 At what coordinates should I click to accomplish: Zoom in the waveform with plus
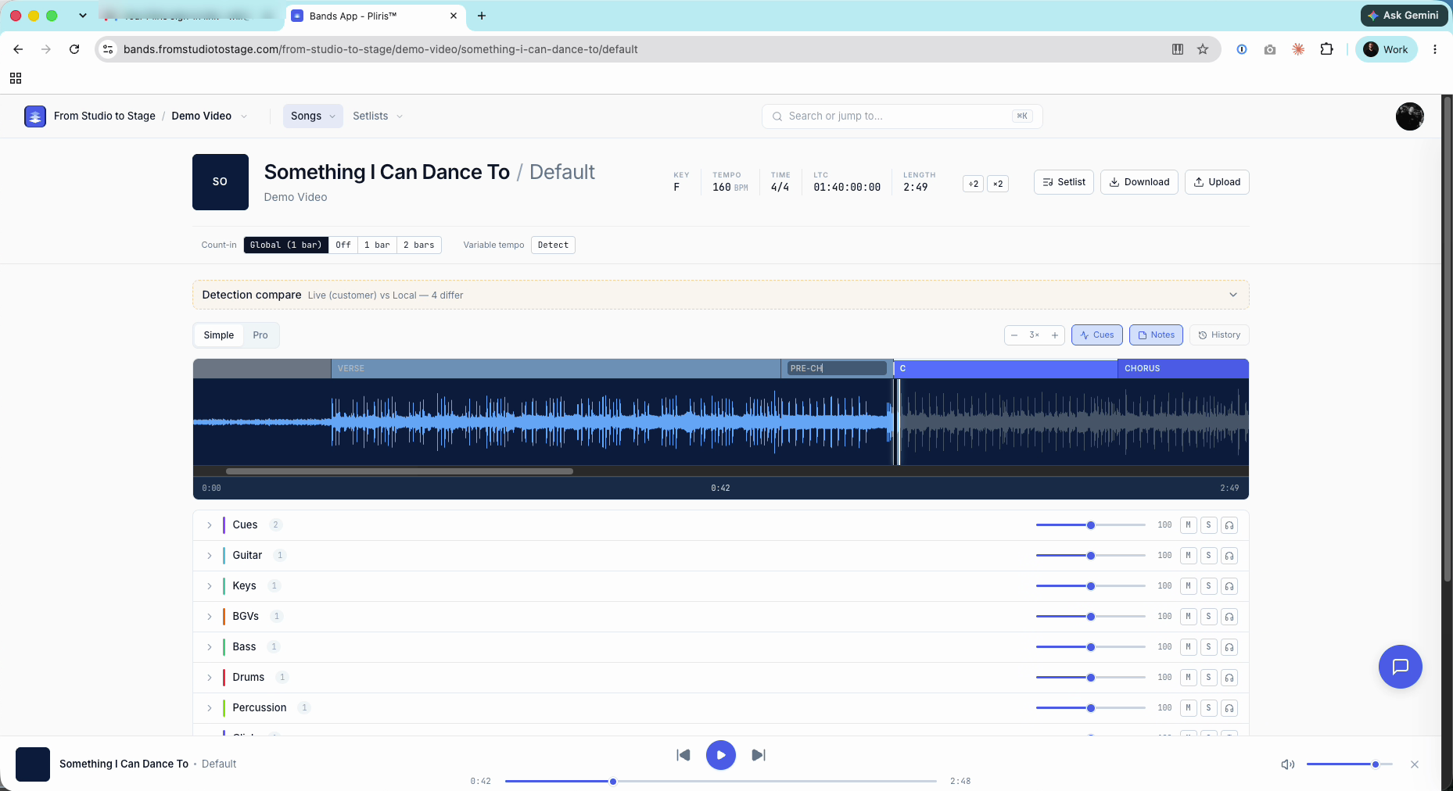pyautogui.click(x=1055, y=335)
